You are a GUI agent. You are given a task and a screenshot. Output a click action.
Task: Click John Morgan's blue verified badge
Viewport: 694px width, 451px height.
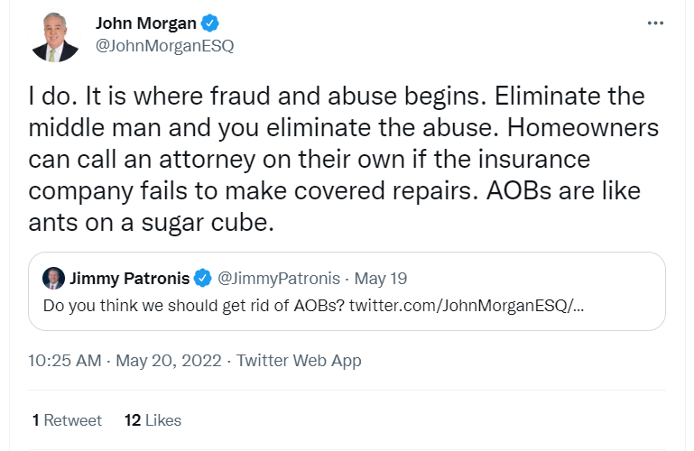(x=210, y=23)
